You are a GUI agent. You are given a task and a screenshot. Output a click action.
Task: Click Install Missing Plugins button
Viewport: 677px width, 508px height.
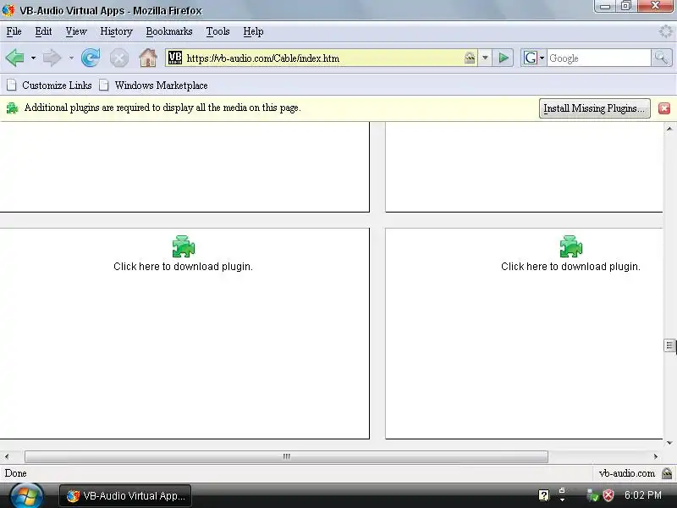pyautogui.click(x=595, y=108)
